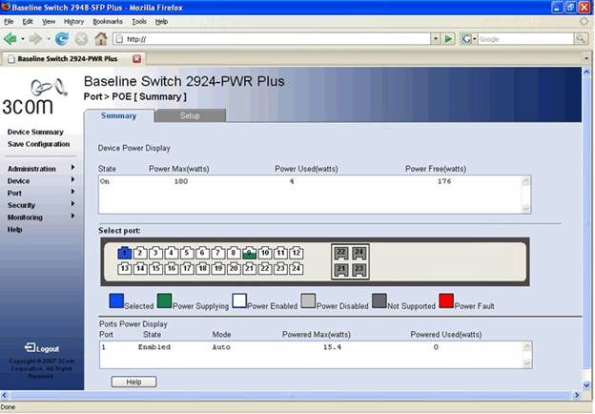Open the Google search engine dropdown

click(x=474, y=39)
